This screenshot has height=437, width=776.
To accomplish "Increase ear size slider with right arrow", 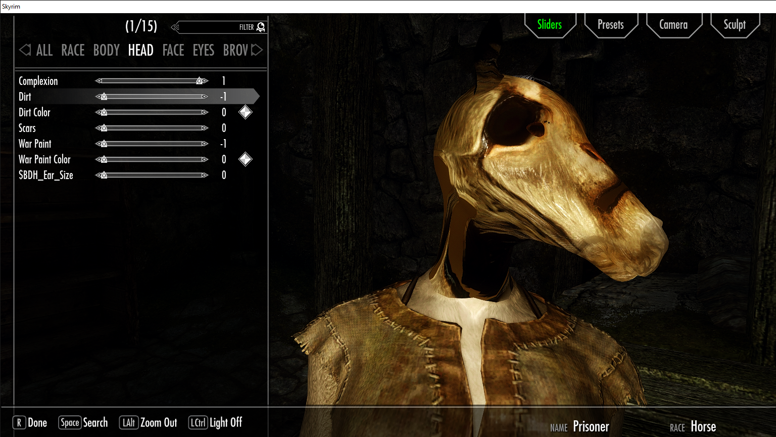I will pyautogui.click(x=205, y=175).
